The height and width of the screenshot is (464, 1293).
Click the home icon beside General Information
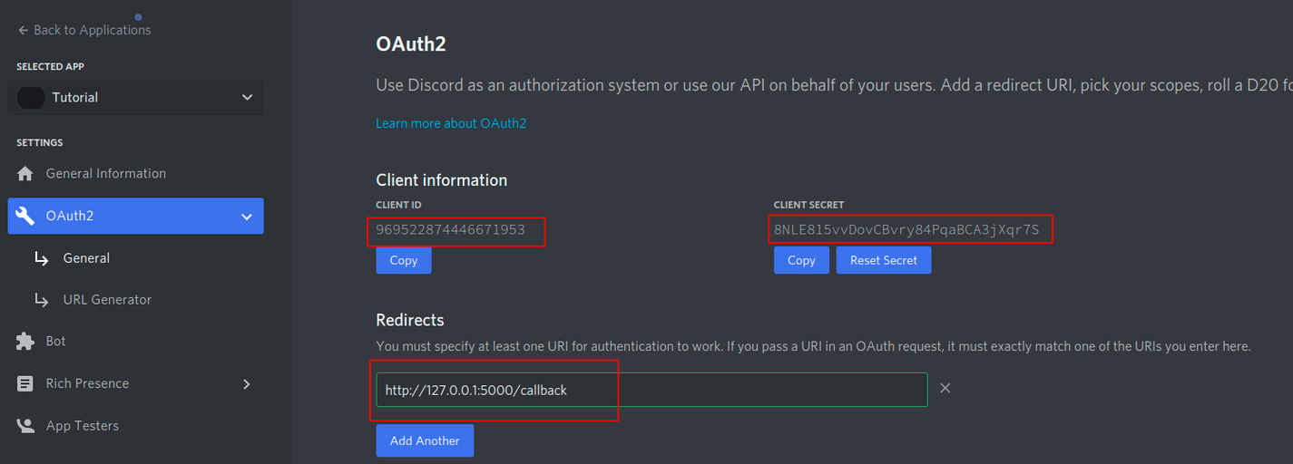25,174
